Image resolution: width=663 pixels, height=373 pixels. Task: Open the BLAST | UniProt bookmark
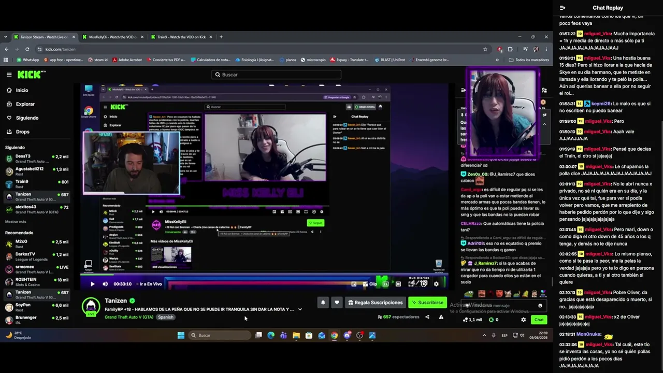point(390,60)
